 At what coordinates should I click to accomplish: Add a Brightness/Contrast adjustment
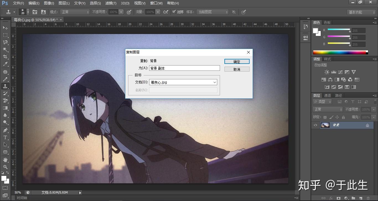327,72
